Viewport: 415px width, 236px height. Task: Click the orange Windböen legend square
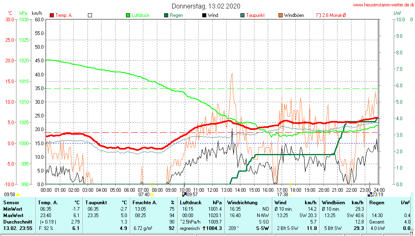click(280, 15)
